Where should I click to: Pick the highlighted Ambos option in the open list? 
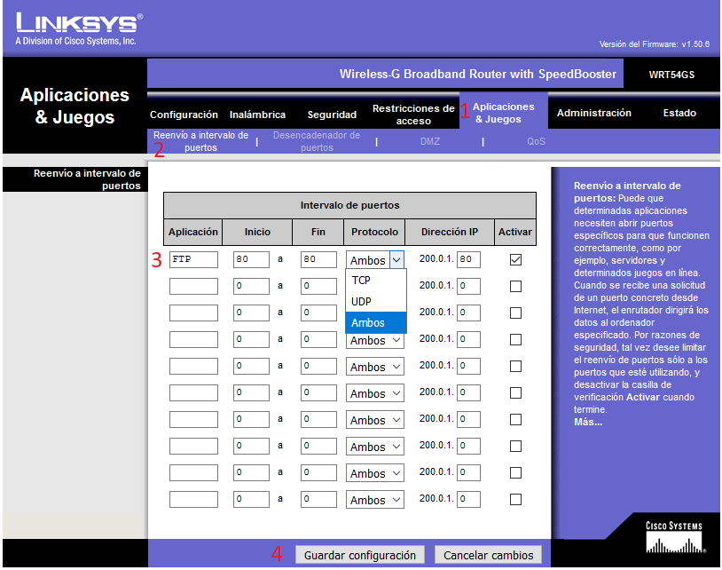pos(376,322)
